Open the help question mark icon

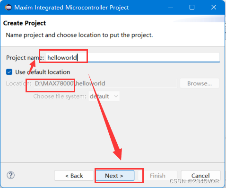[11, 175]
